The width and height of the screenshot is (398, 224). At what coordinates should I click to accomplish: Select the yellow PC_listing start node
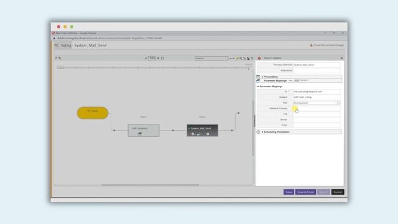coord(93,113)
